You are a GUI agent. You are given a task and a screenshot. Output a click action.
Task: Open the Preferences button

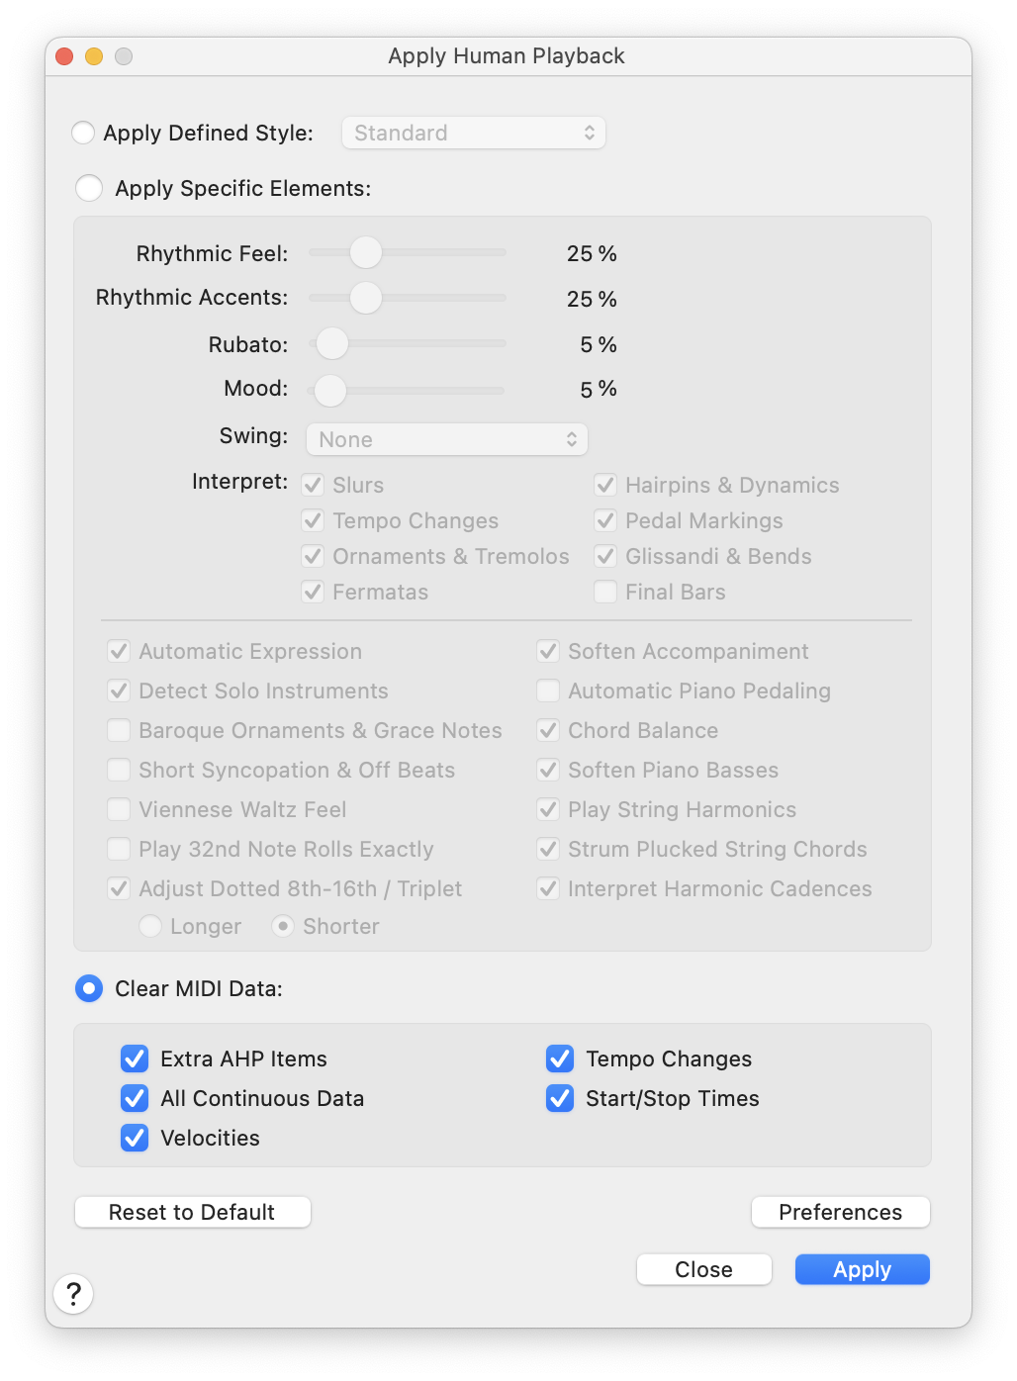click(840, 1212)
